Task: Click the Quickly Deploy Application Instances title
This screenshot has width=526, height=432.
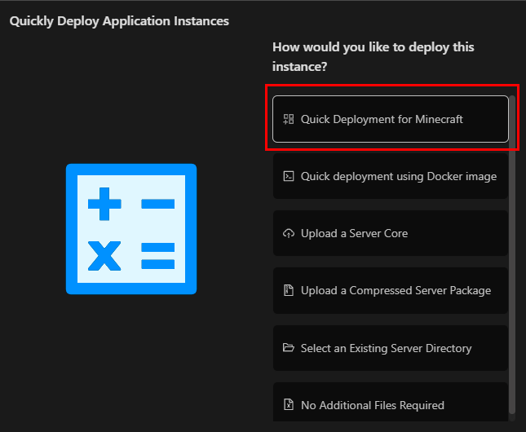Action: tap(119, 21)
